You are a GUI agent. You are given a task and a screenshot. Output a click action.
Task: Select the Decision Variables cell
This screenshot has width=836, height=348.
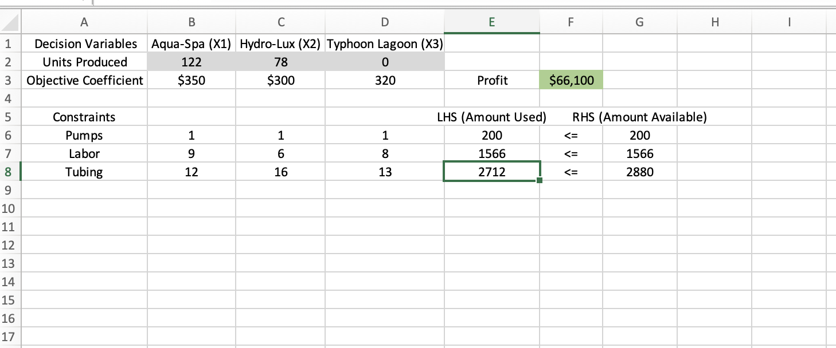coord(84,43)
